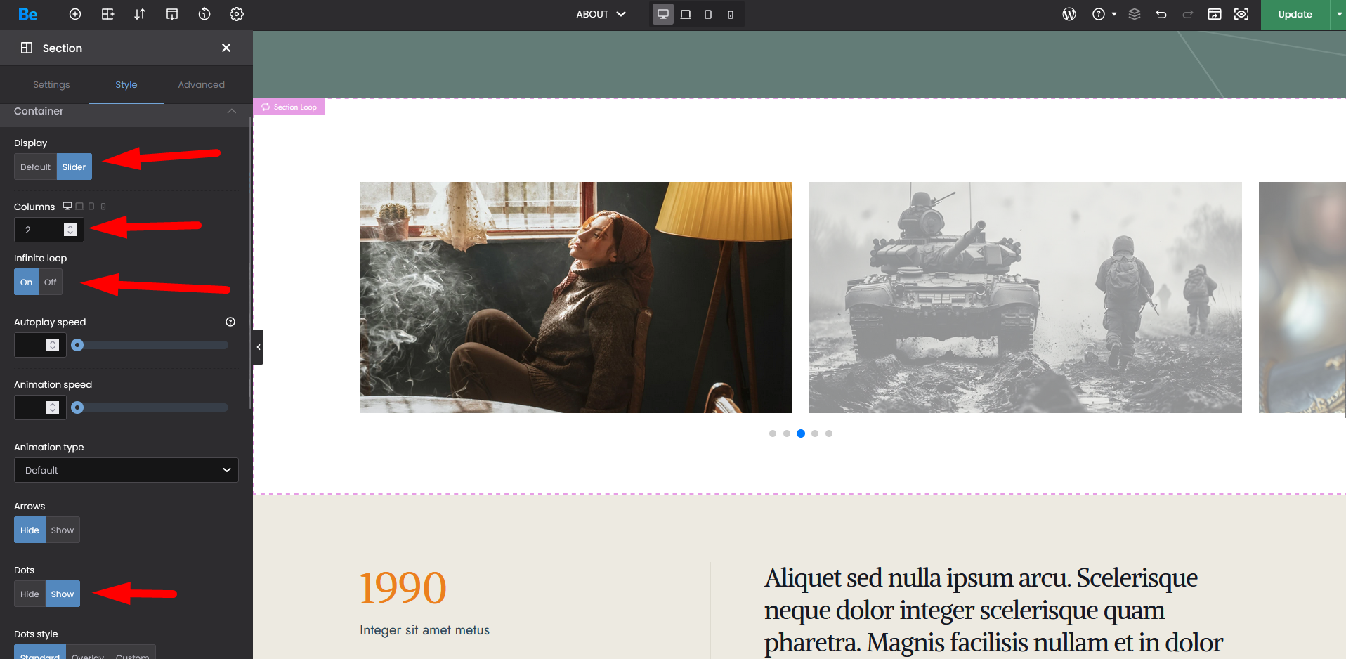Collapse the sidebar with arrow handle
This screenshot has width=1346, height=659.
pos(259,347)
